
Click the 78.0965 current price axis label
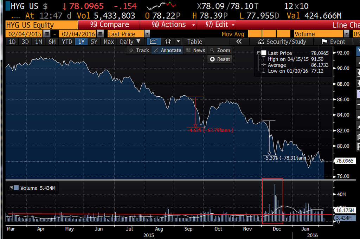pyautogui.click(x=345, y=161)
